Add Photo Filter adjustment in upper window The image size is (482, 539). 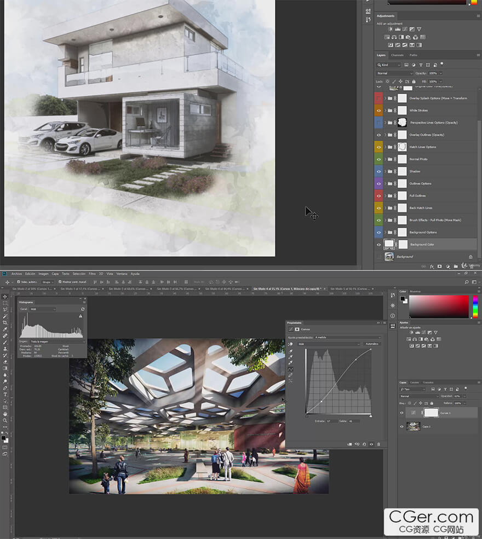click(x=409, y=37)
